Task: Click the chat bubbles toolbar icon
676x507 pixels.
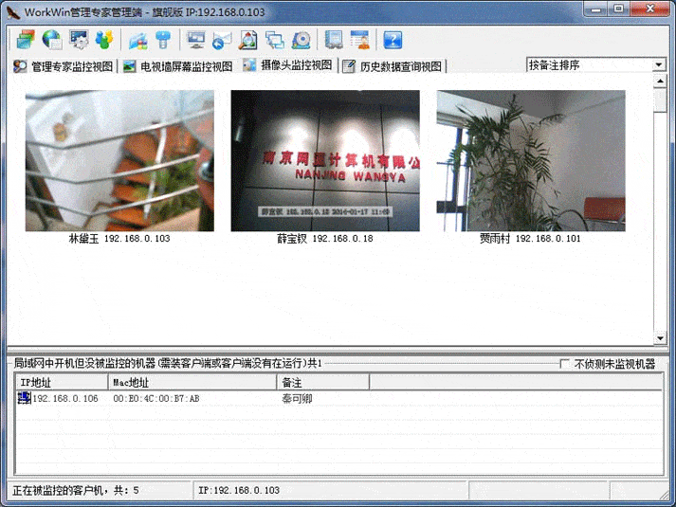Action: pyautogui.click(x=275, y=40)
